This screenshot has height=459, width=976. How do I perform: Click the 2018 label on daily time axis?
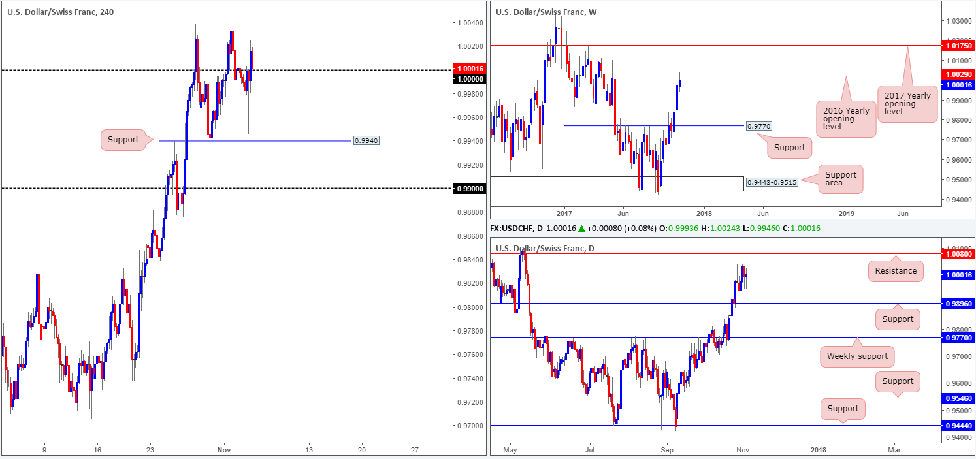pos(818,450)
